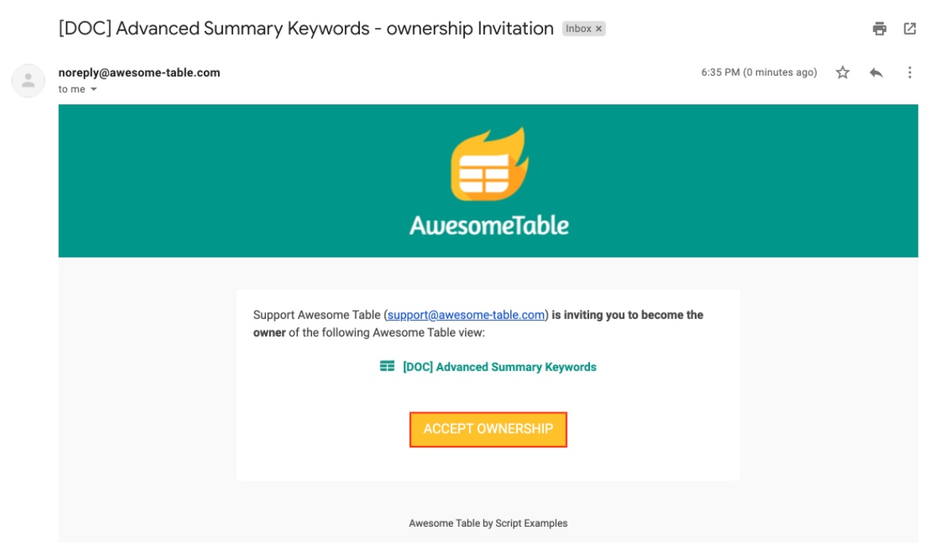This screenshot has width=949, height=557.
Task: Click the orange flame table logo
Action: [x=490, y=164]
